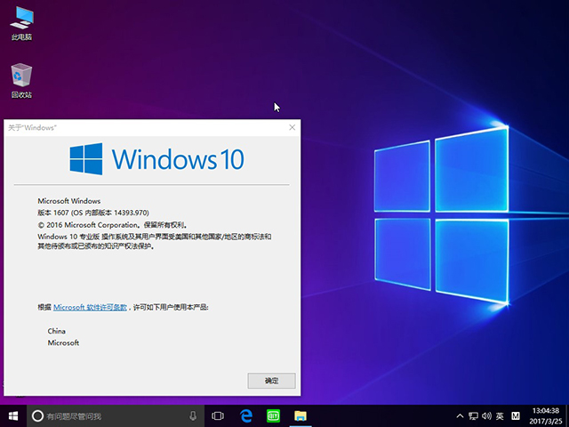Click the Cortana circle icon
The image size is (569, 427).
pos(38,415)
